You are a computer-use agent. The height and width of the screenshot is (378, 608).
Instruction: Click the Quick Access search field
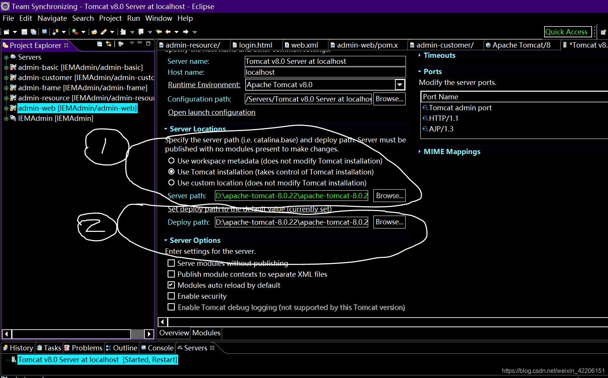(x=568, y=32)
